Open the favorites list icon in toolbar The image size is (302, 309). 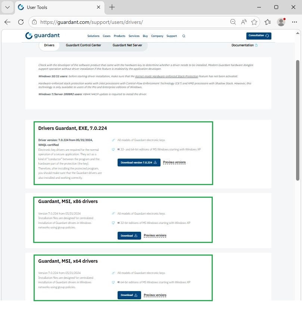pyautogui.click(x=268, y=22)
